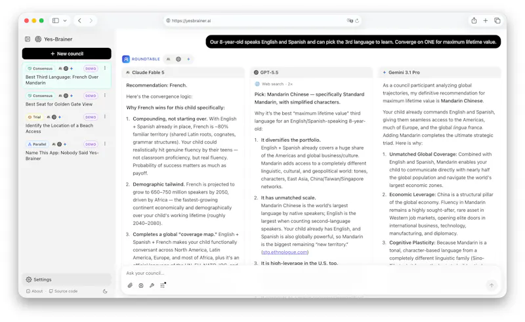Click the "Cognitive Plasticity:" heading text

click(412, 243)
